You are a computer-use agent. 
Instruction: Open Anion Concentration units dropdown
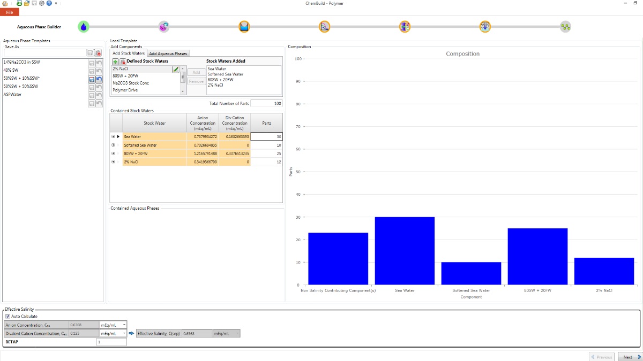tap(114, 325)
